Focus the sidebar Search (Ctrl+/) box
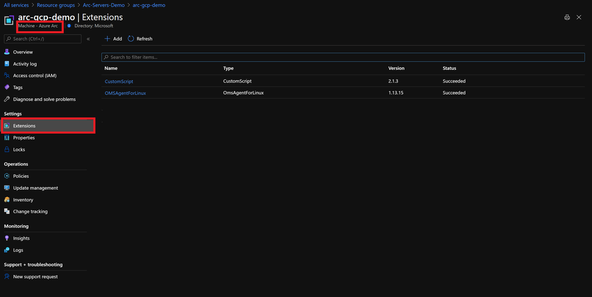592x297 pixels. (x=43, y=39)
